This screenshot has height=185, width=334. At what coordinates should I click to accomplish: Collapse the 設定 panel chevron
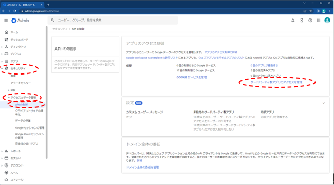coord(324,103)
